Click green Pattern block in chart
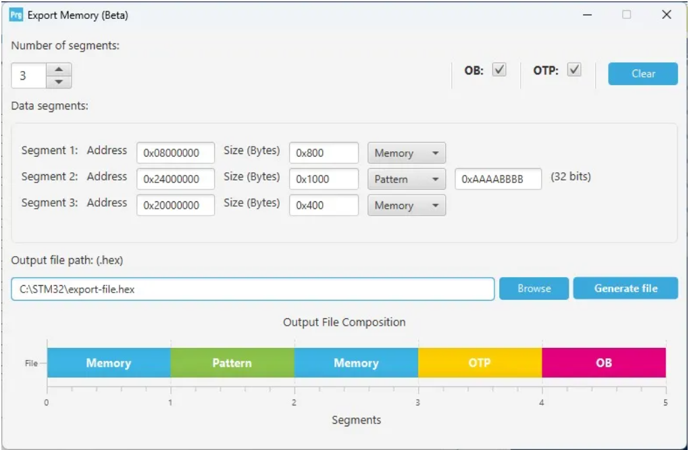The image size is (689, 450). click(232, 363)
